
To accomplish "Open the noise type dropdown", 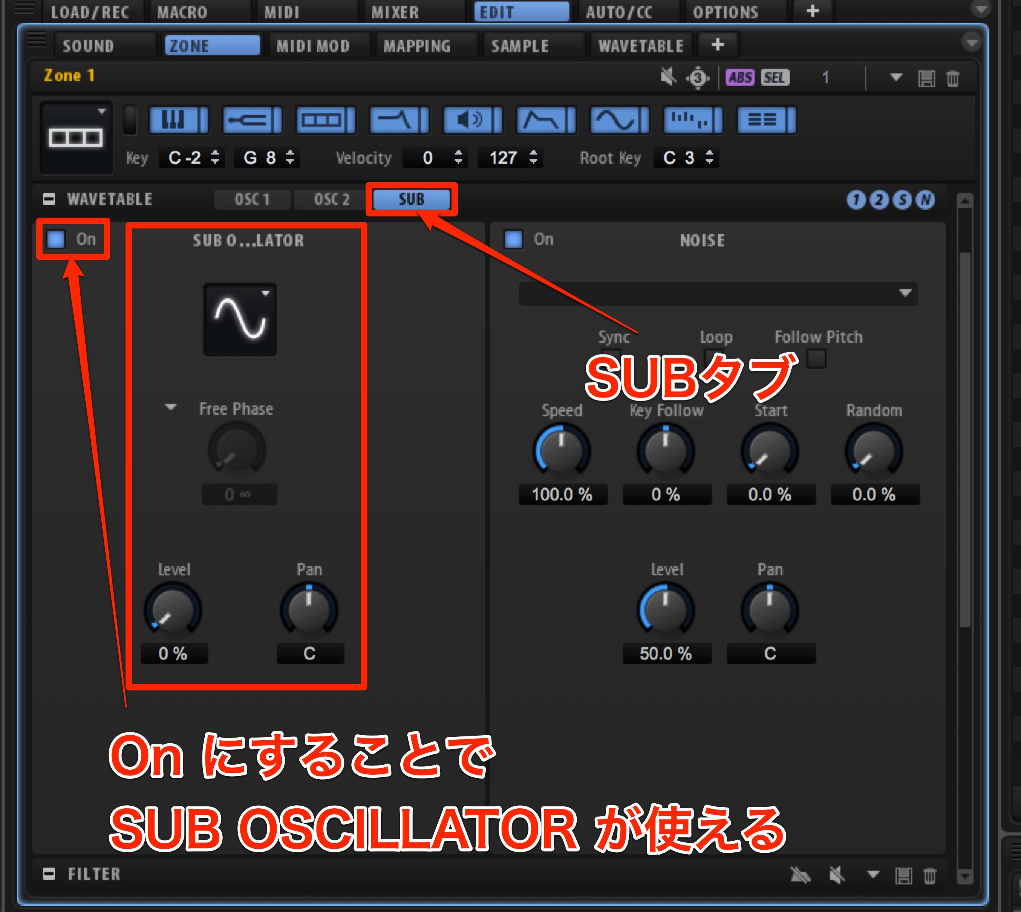I will pos(718,293).
